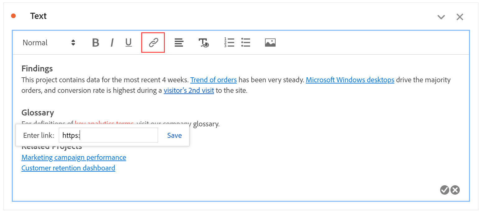Close the Text panel
479x212 pixels.
tap(460, 17)
